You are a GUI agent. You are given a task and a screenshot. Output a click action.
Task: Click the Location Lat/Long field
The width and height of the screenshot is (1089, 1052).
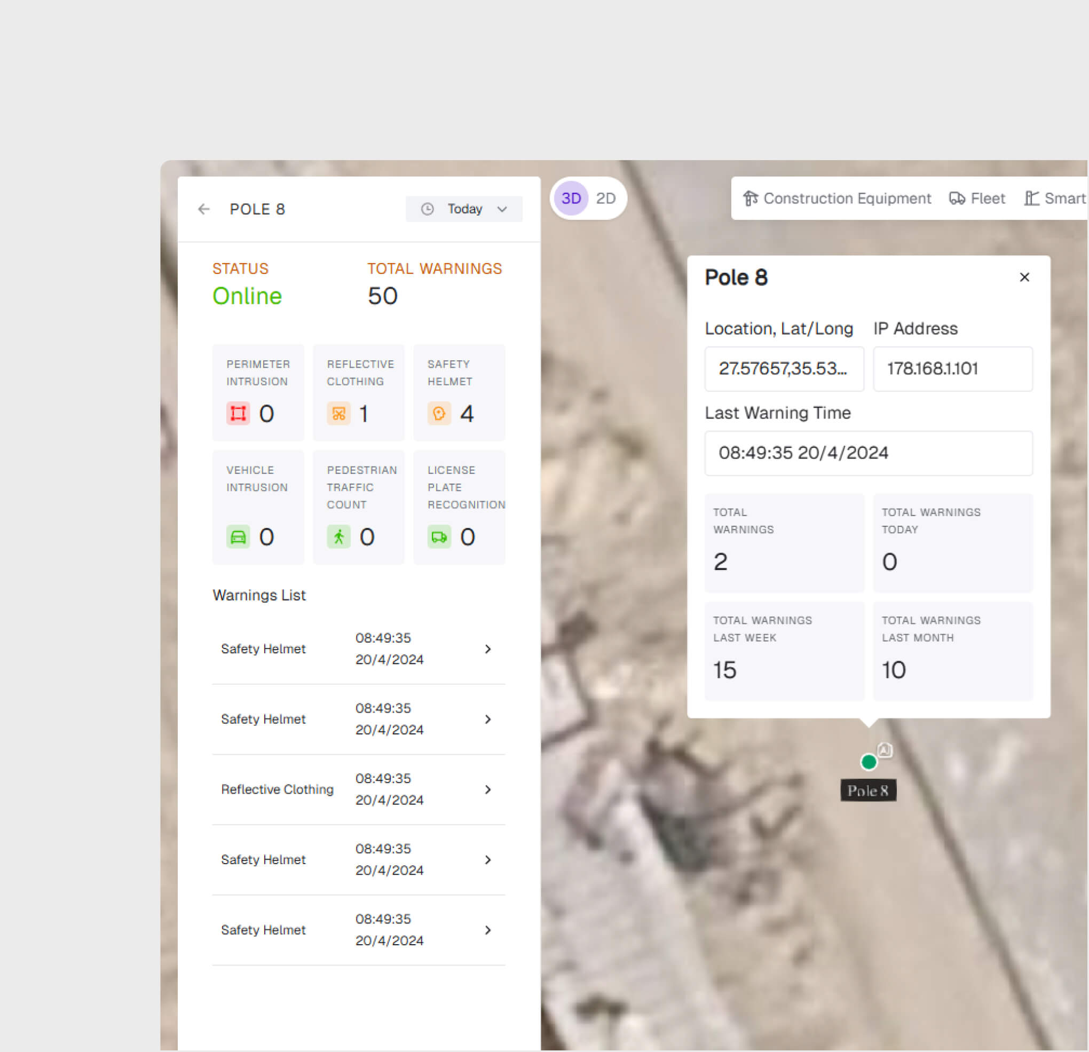[784, 369]
